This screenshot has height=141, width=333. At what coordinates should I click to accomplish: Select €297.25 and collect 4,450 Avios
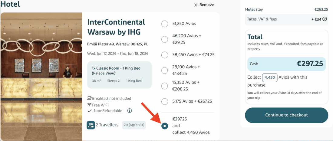pyautogui.click(x=165, y=126)
